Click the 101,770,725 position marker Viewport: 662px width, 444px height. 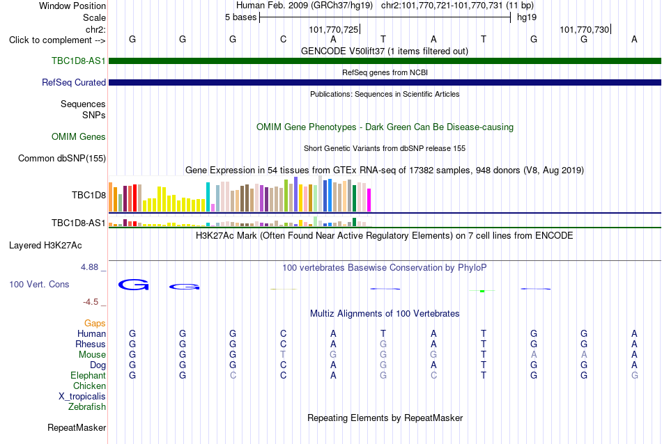tap(334, 29)
